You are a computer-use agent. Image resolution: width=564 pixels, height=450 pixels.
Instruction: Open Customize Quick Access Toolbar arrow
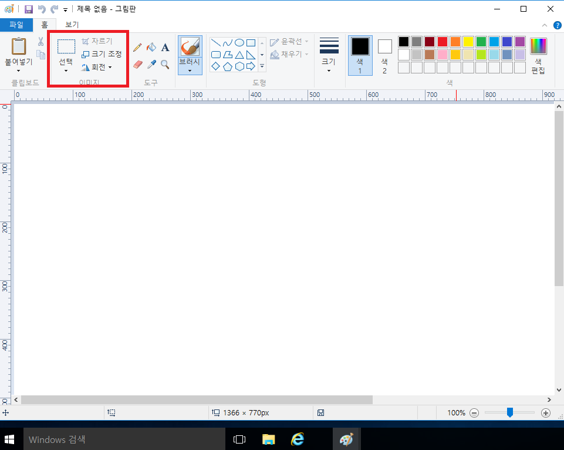pos(65,10)
